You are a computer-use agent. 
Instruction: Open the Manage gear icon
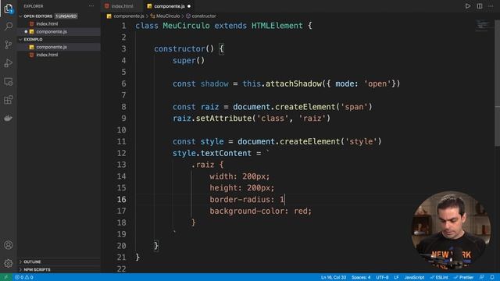tap(9, 263)
